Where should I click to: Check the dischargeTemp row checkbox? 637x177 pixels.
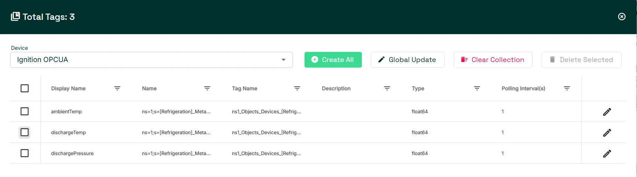coord(24,132)
